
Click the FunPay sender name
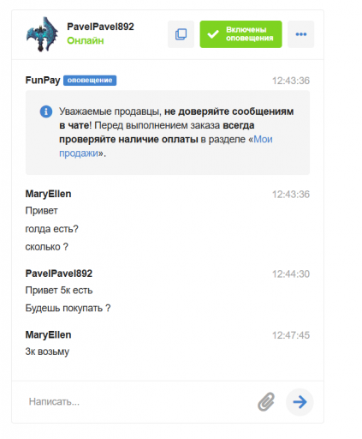click(x=43, y=80)
